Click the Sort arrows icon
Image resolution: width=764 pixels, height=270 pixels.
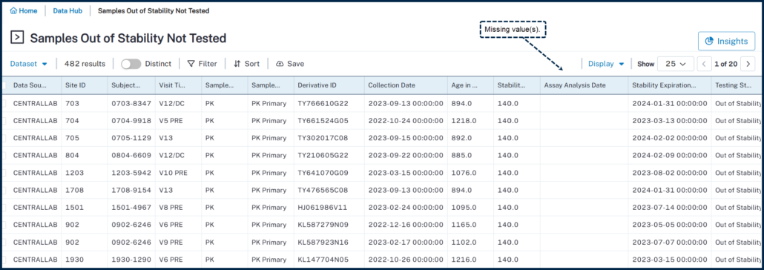pos(237,64)
